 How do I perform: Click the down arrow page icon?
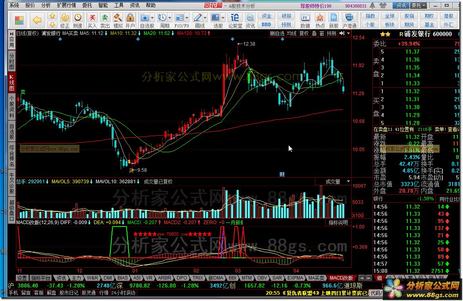pyautogui.click(x=52, y=24)
